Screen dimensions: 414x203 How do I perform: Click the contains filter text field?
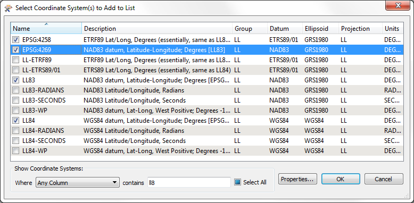coord(189,182)
